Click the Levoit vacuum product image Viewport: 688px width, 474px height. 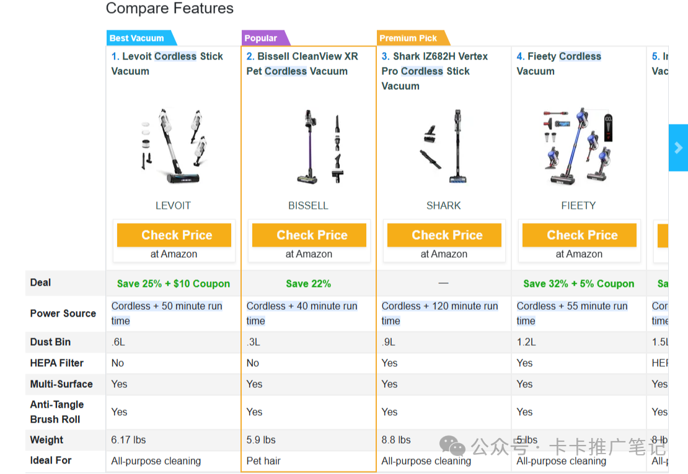(x=173, y=146)
